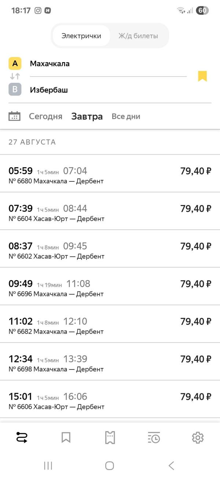Viewport: 220px width, 478px height.
Task: Switch to Ж/д билеты mode
Action: point(138,36)
